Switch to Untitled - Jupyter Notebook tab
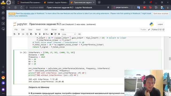 (x=56, y=2)
